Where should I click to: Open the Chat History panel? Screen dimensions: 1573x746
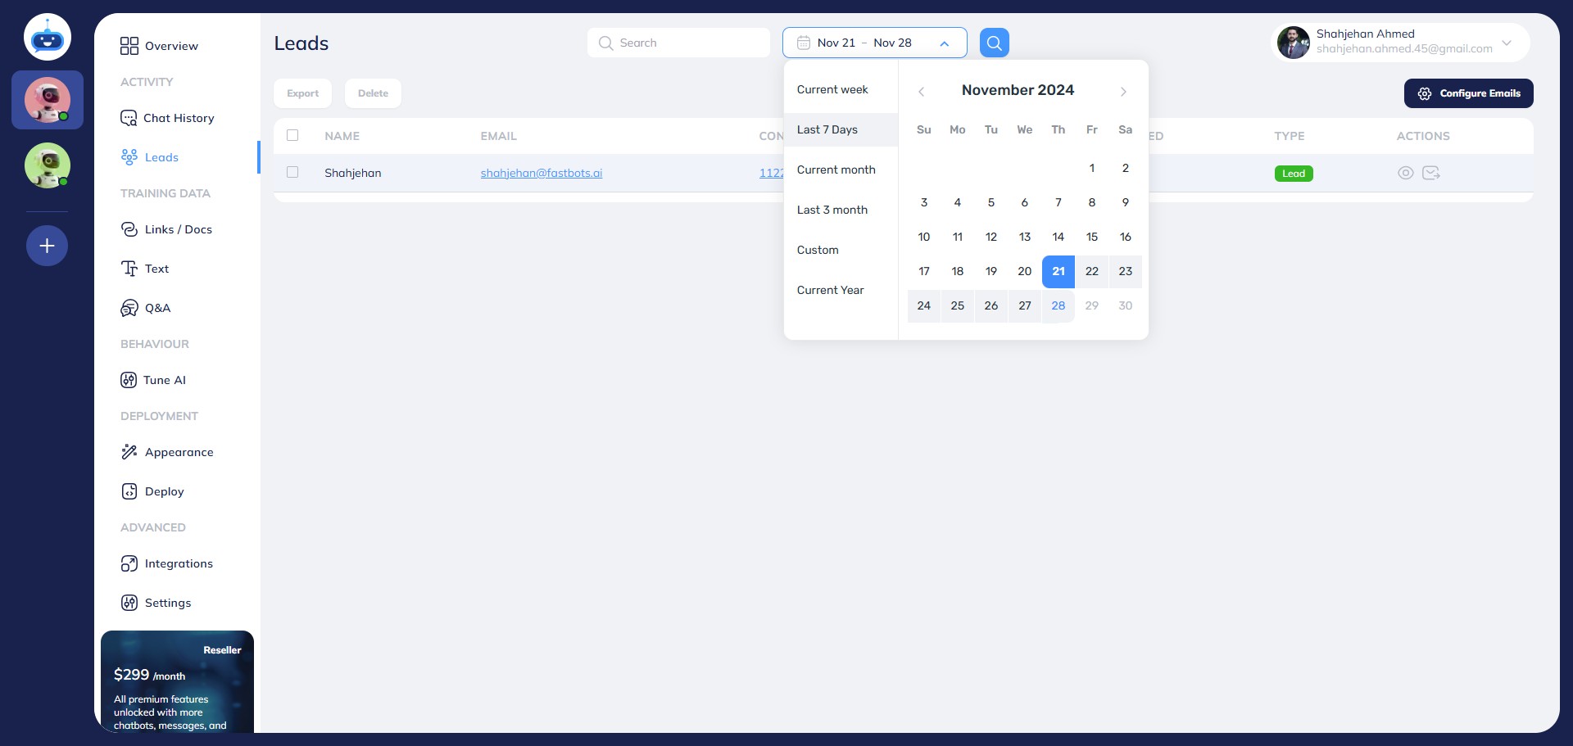coord(178,118)
